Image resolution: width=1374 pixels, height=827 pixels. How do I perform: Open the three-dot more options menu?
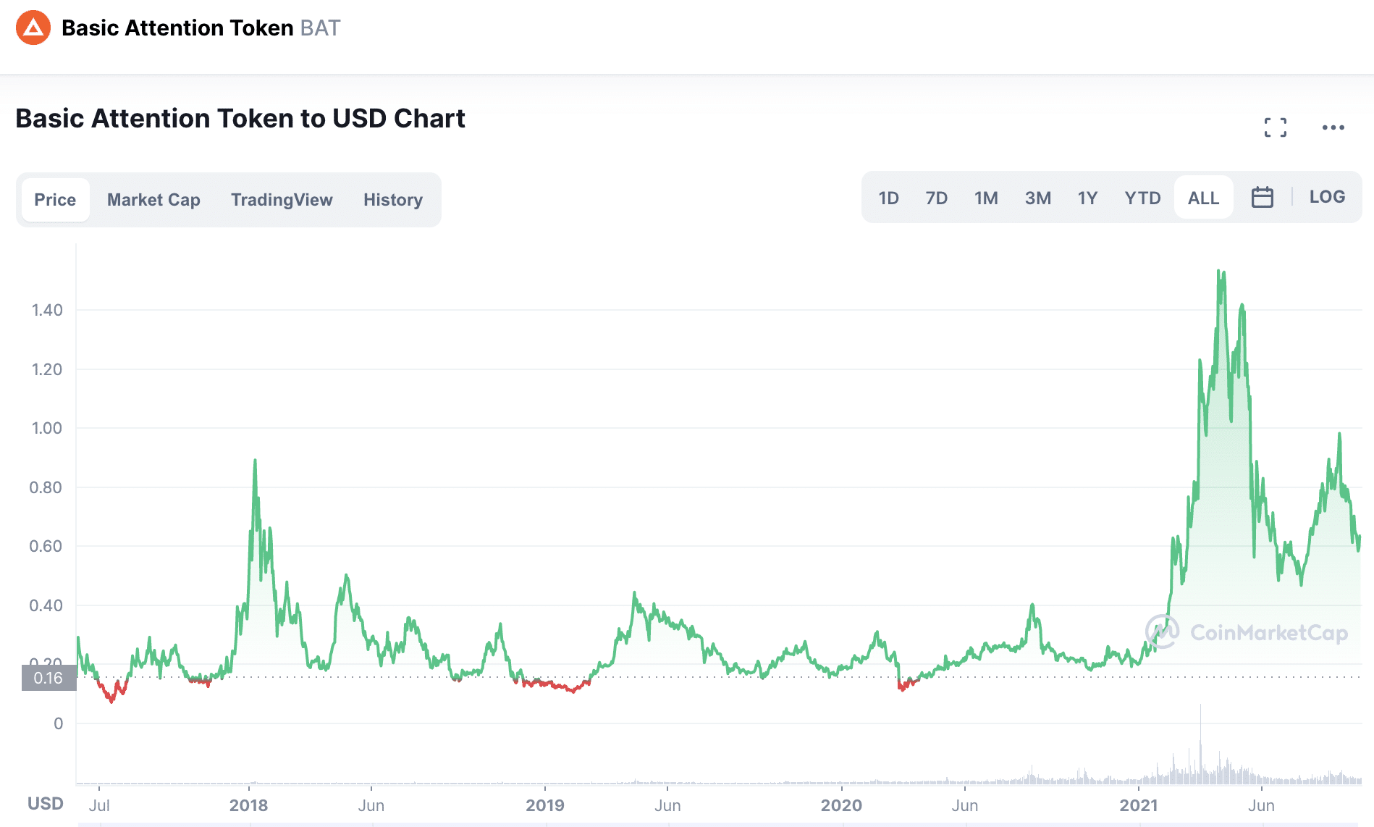(1333, 127)
